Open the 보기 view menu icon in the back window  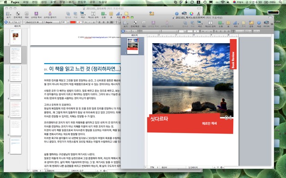click(8, 14)
